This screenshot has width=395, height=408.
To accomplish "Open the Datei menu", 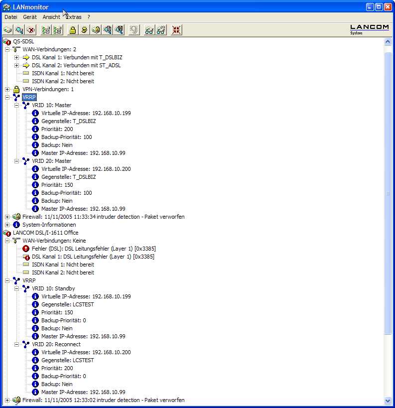I will tap(10, 17).
